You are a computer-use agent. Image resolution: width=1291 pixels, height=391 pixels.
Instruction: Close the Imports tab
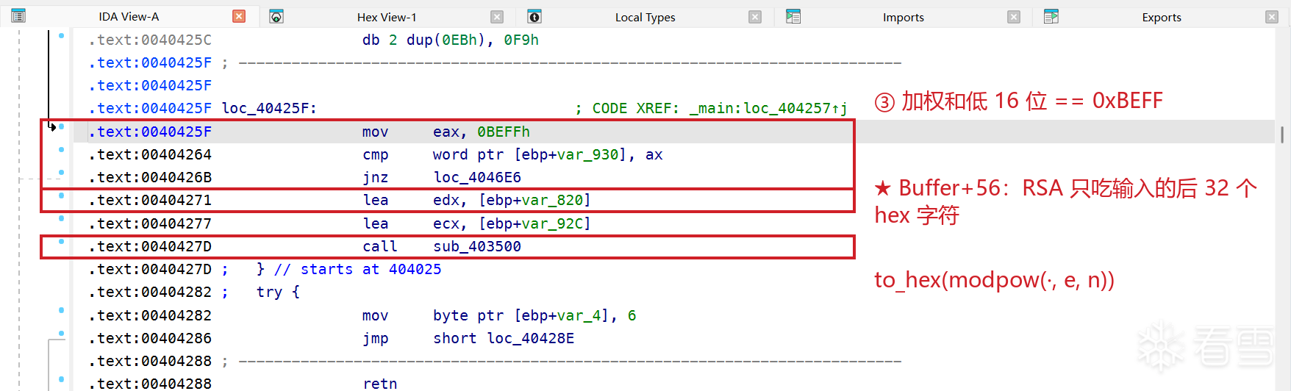tap(1014, 17)
